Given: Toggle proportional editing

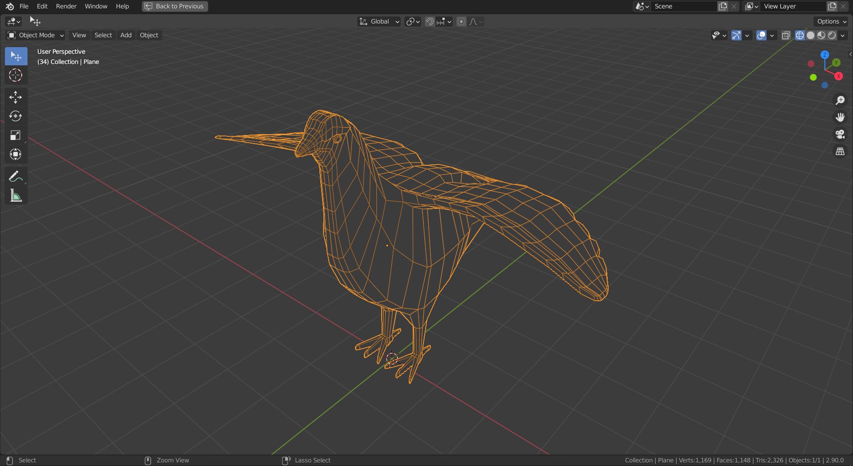Looking at the screenshot, I should point(461,21).
